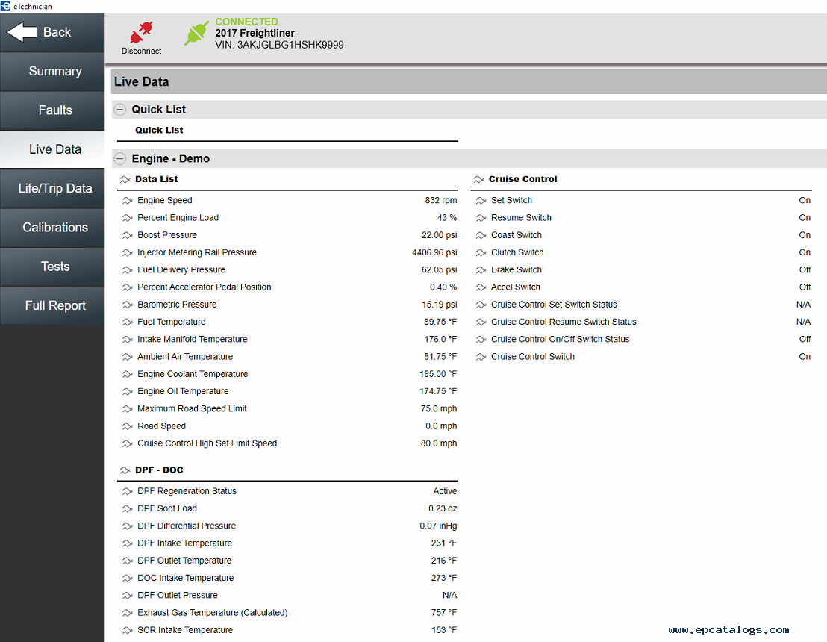Click graph icon for Cruise Control Resume Switch Status

pyautogui.click(x=481, y=322)
